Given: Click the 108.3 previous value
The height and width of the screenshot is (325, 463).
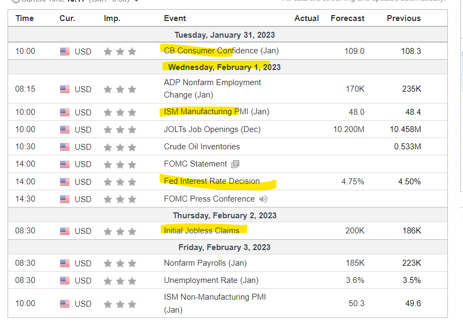Looking at the screenshot, I should 411,51.
